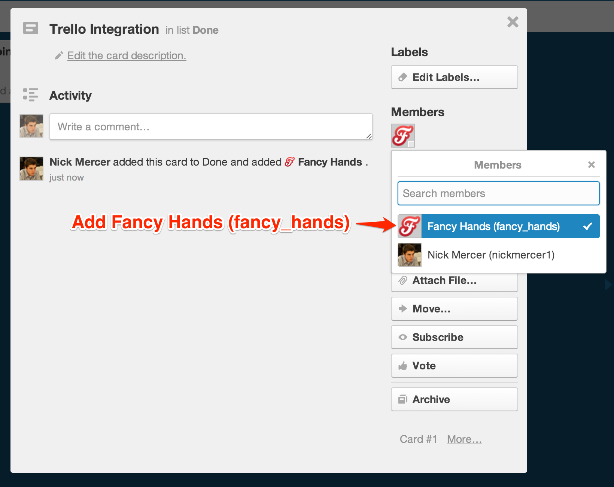The height and width of the screenshot is (487, 614).
Task: Click the Fancy Hands avatar under Members
Action: click(x=403, y=136)
